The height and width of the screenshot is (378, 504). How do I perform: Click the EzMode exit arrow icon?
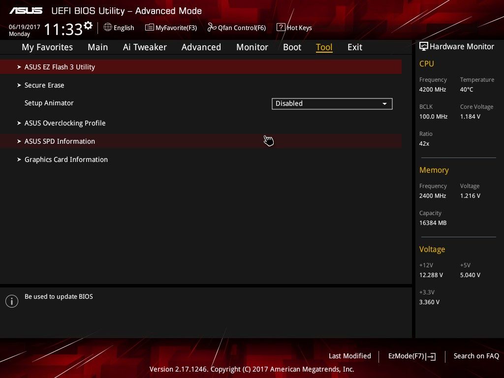(431, 356)
